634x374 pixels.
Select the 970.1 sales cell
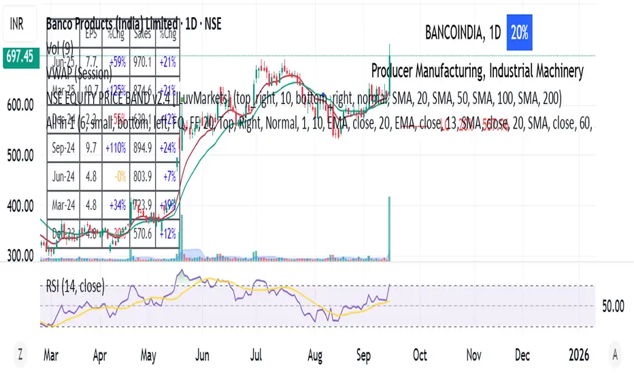[142, 63]
